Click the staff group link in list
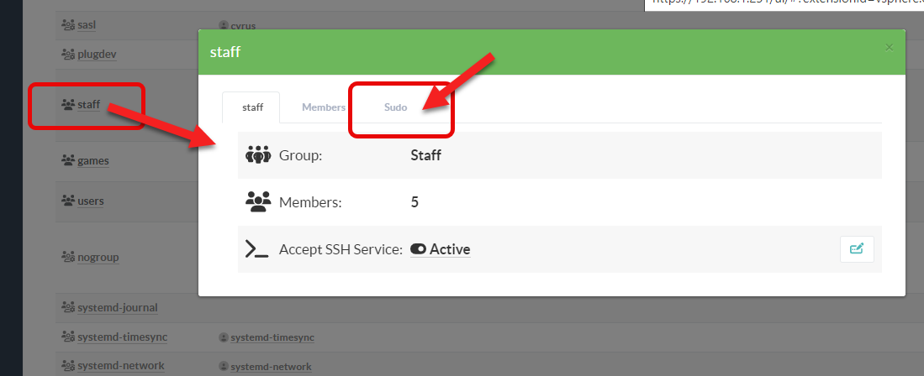 click(x=88, y=105)
